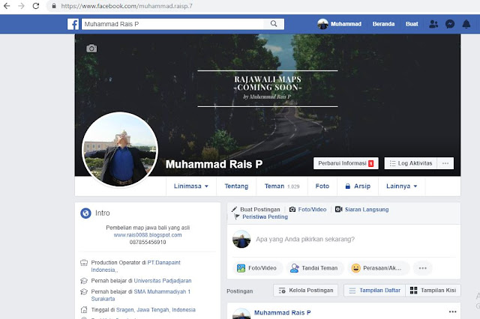Reload the page with refresh icon
Image resolution: width=480 pixels, height=319 pixels.
pyautogui.click(x=36, y=6)
